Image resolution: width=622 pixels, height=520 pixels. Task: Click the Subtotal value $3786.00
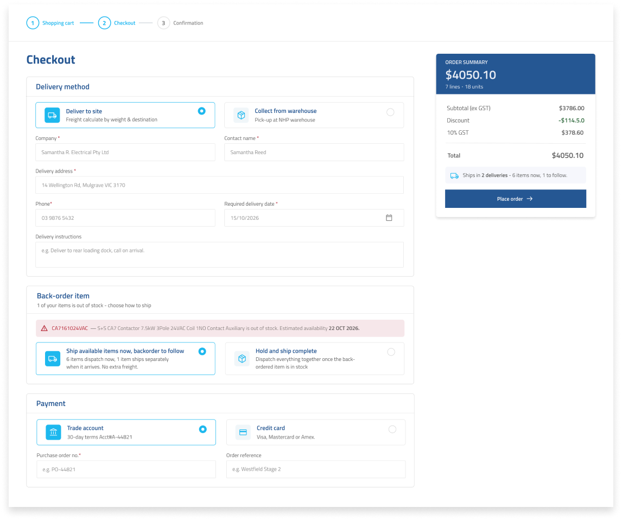(x=572, y=108)
